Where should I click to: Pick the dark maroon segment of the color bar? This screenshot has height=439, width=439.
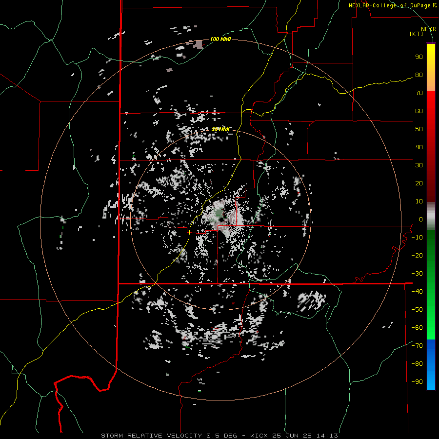(431, 185)
